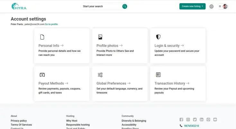Click "Update your password and secure your account"
This screenshot has width=236, height=129.
coord(177,53)
